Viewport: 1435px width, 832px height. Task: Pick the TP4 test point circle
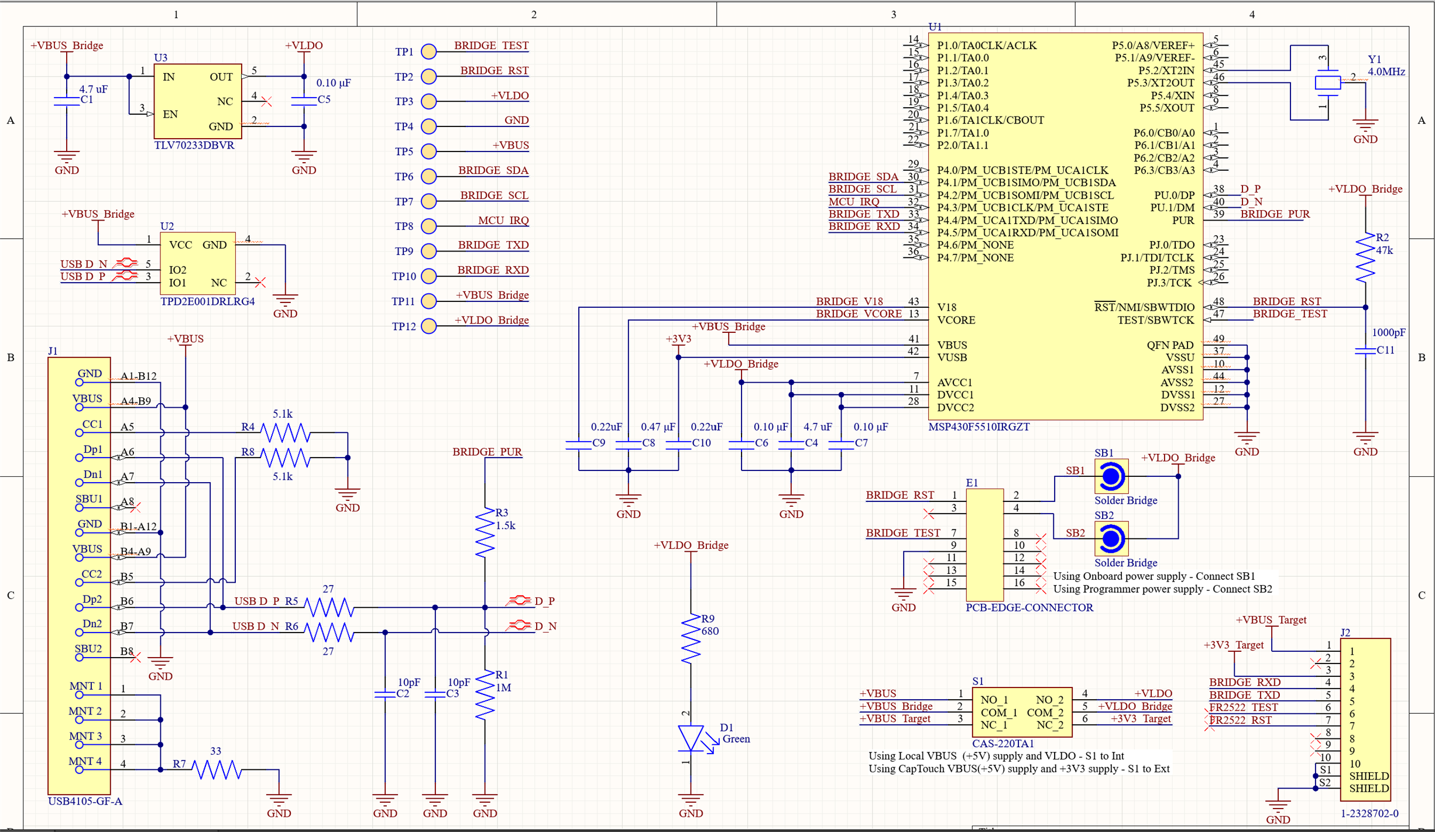[x=429, y=126]
